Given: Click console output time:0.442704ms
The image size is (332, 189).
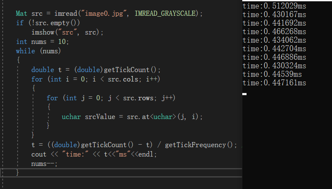Looking at the screenshot, I should coord(274,49).
